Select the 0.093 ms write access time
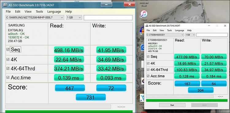The image size is (230, 113). [111, 78]
